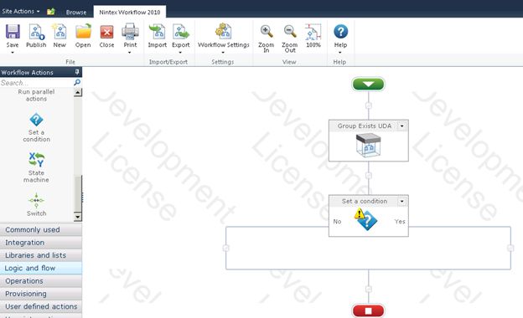Create a New workflow

60,36
